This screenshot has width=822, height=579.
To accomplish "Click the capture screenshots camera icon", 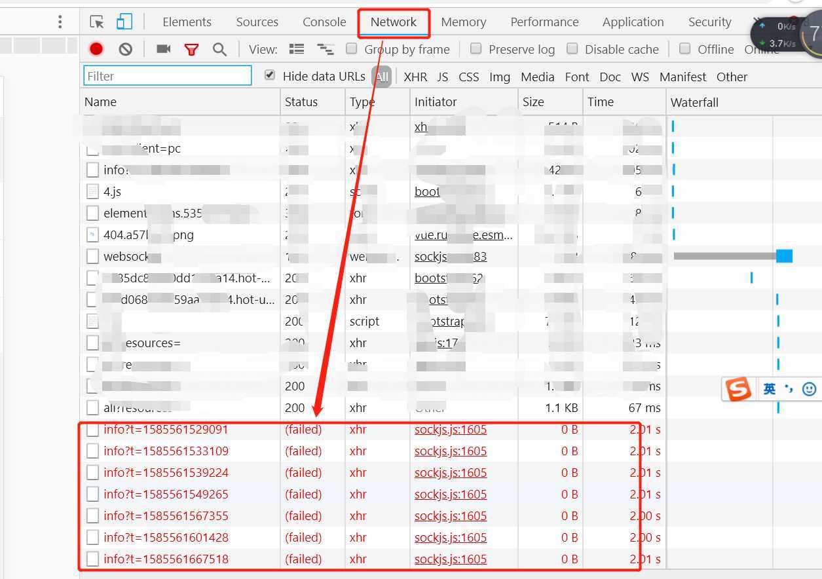I will (x=163, y=49).
